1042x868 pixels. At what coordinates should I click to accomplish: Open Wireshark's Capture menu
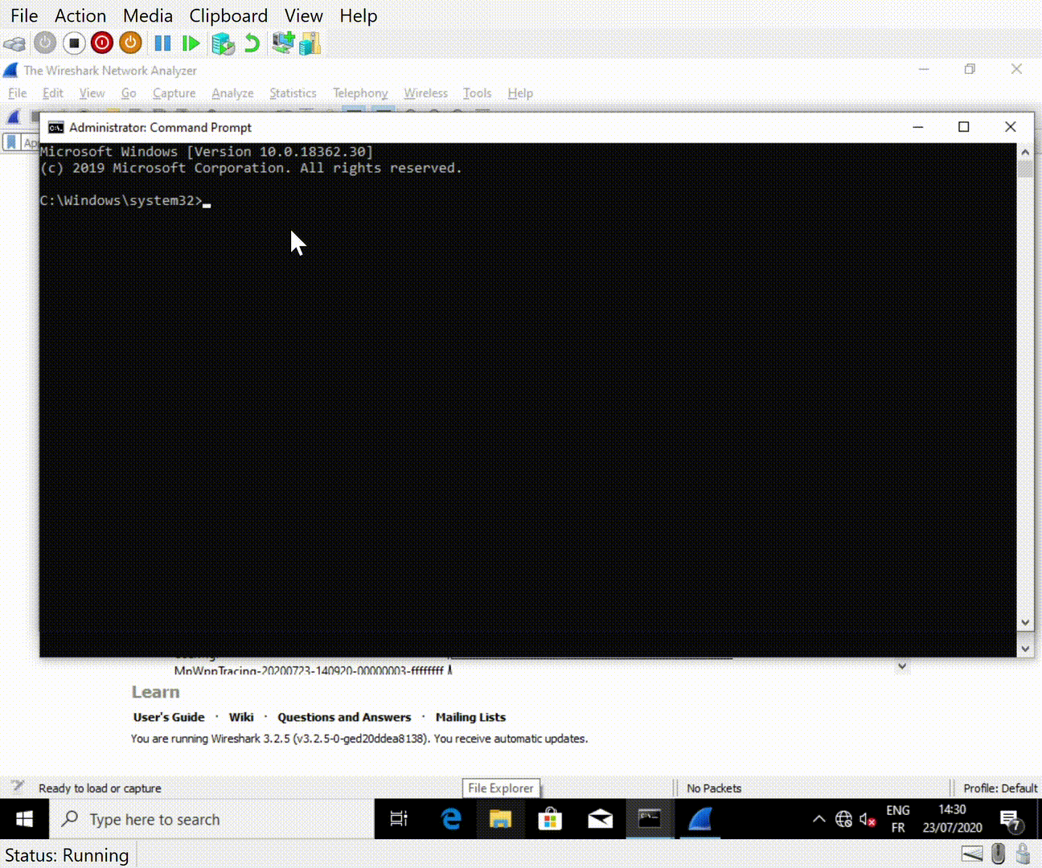(174, 93)
